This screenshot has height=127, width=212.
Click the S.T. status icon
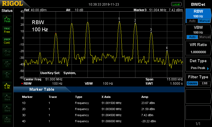(7, 63)
